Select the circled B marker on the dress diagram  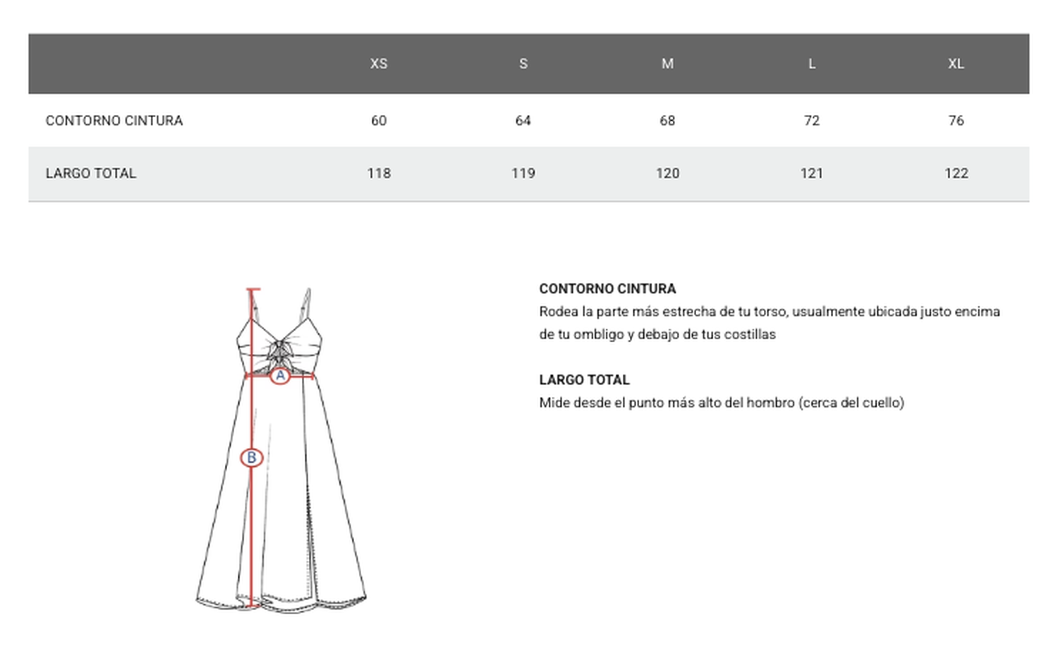pyautogui.click(x=253, y=457)
